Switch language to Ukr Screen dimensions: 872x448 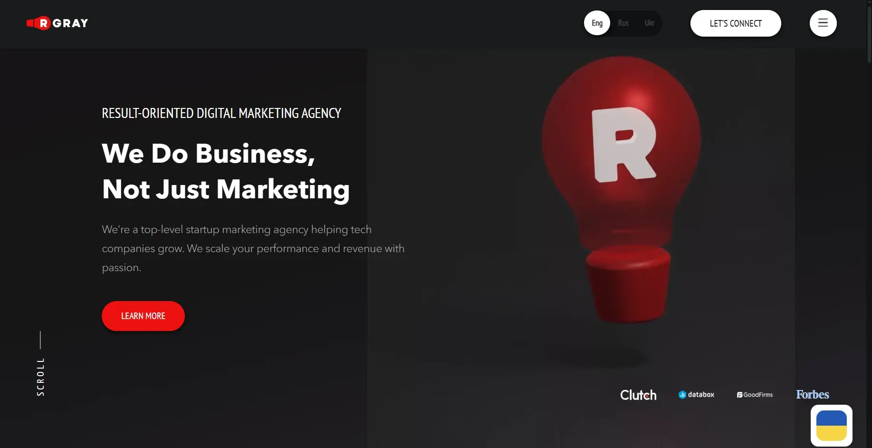(650, 23)
